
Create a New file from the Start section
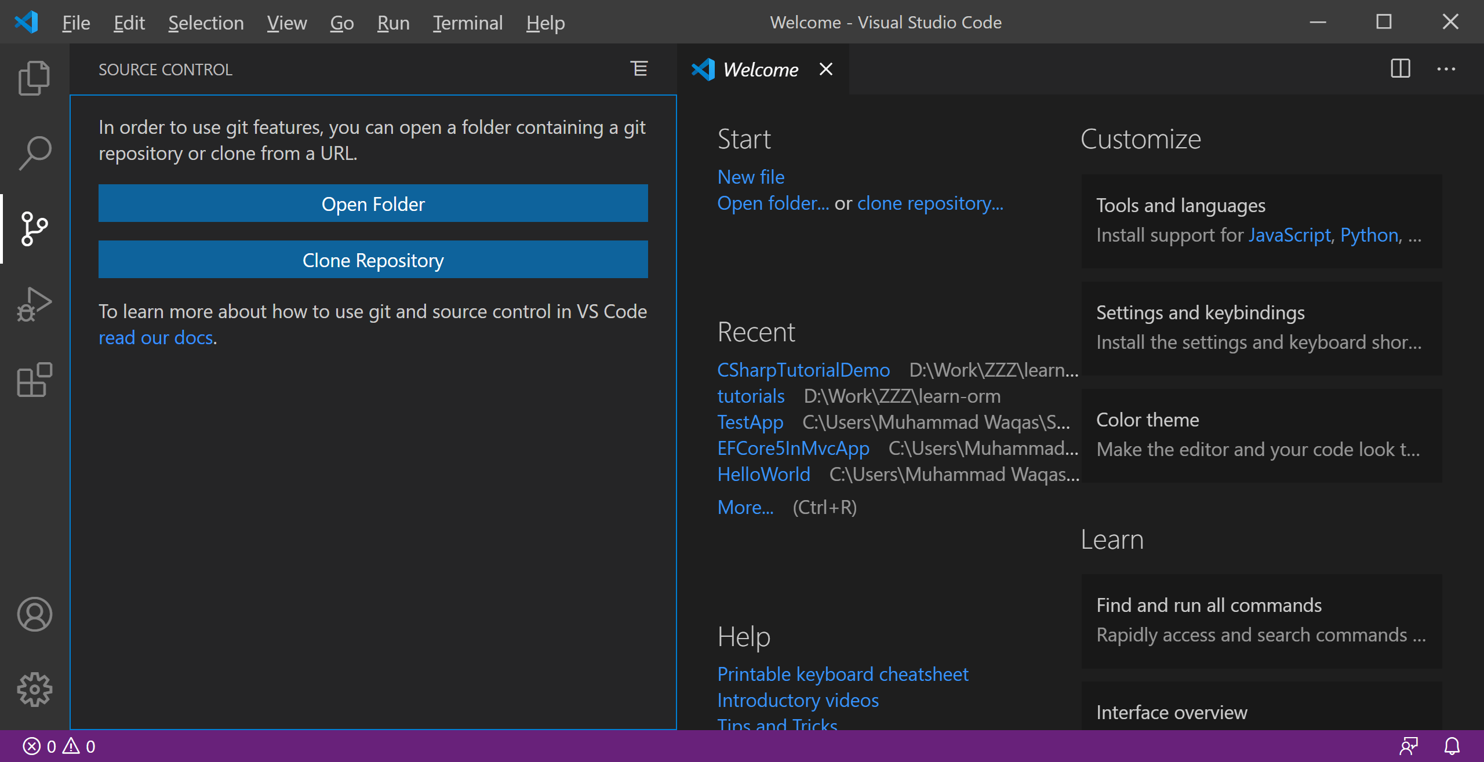click(750, 177)
